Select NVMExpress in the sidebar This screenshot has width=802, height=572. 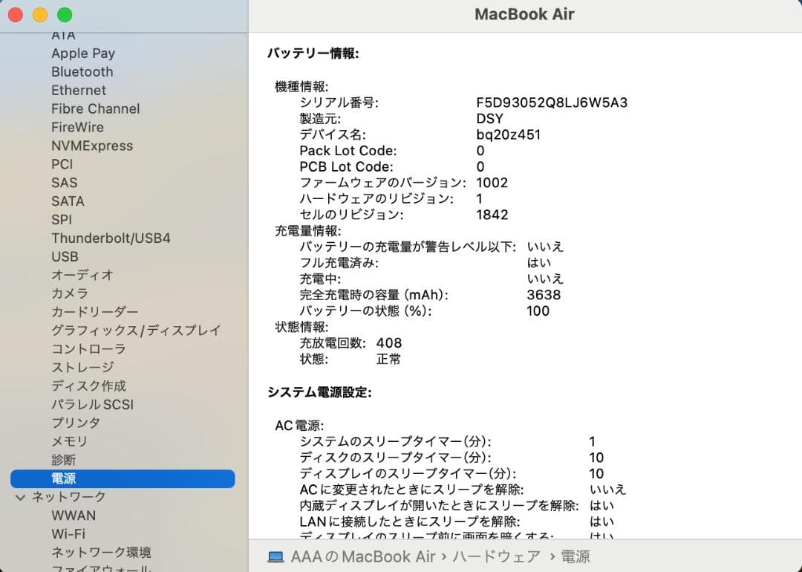[92, 146]
